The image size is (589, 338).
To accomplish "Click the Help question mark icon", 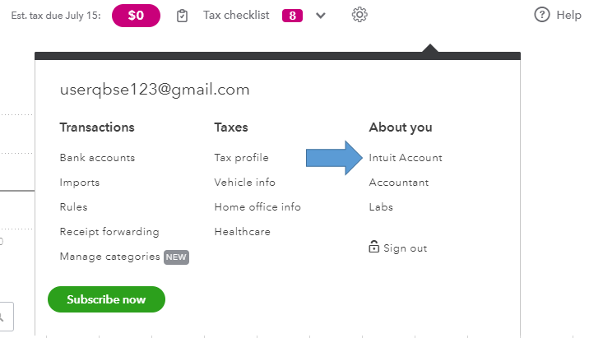I will tap(541, 15).
